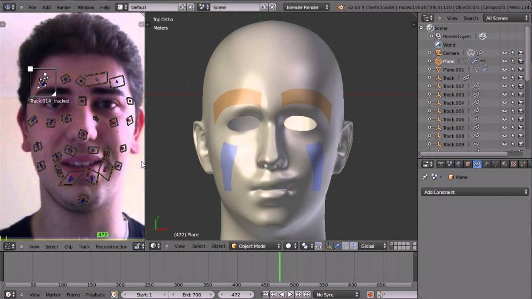The height and width of the screenshot is (299, 532).
Task: Click the translate manipulator arrow icon
Action: pos(337,246)
